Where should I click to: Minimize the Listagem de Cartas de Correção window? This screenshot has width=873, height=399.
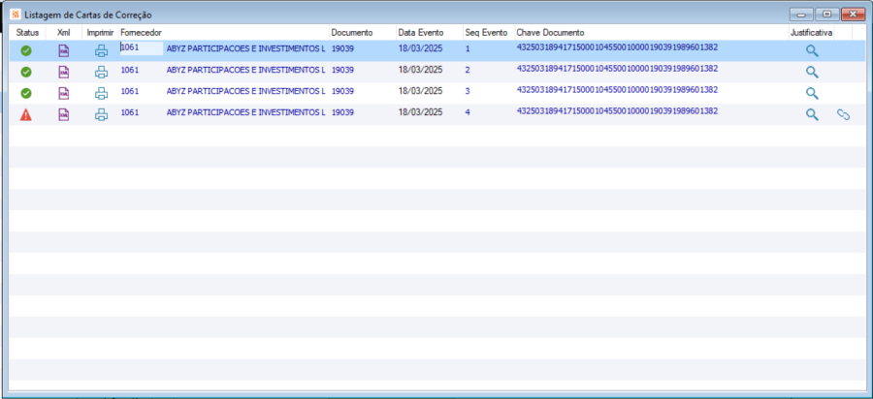pos(802,14)
